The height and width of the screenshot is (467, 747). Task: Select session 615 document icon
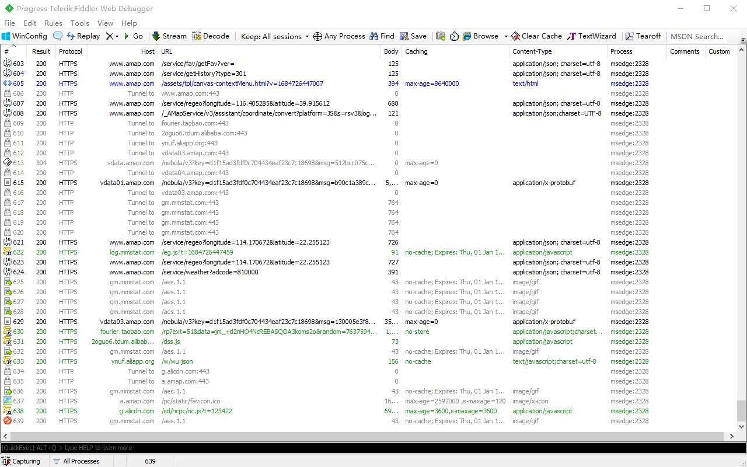tap(8, 183)
